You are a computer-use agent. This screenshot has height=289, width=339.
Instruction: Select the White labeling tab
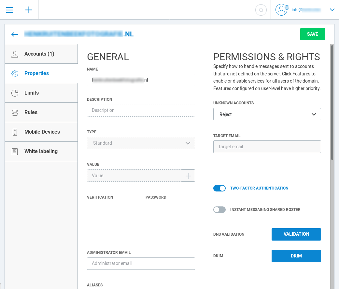point(41,151)
